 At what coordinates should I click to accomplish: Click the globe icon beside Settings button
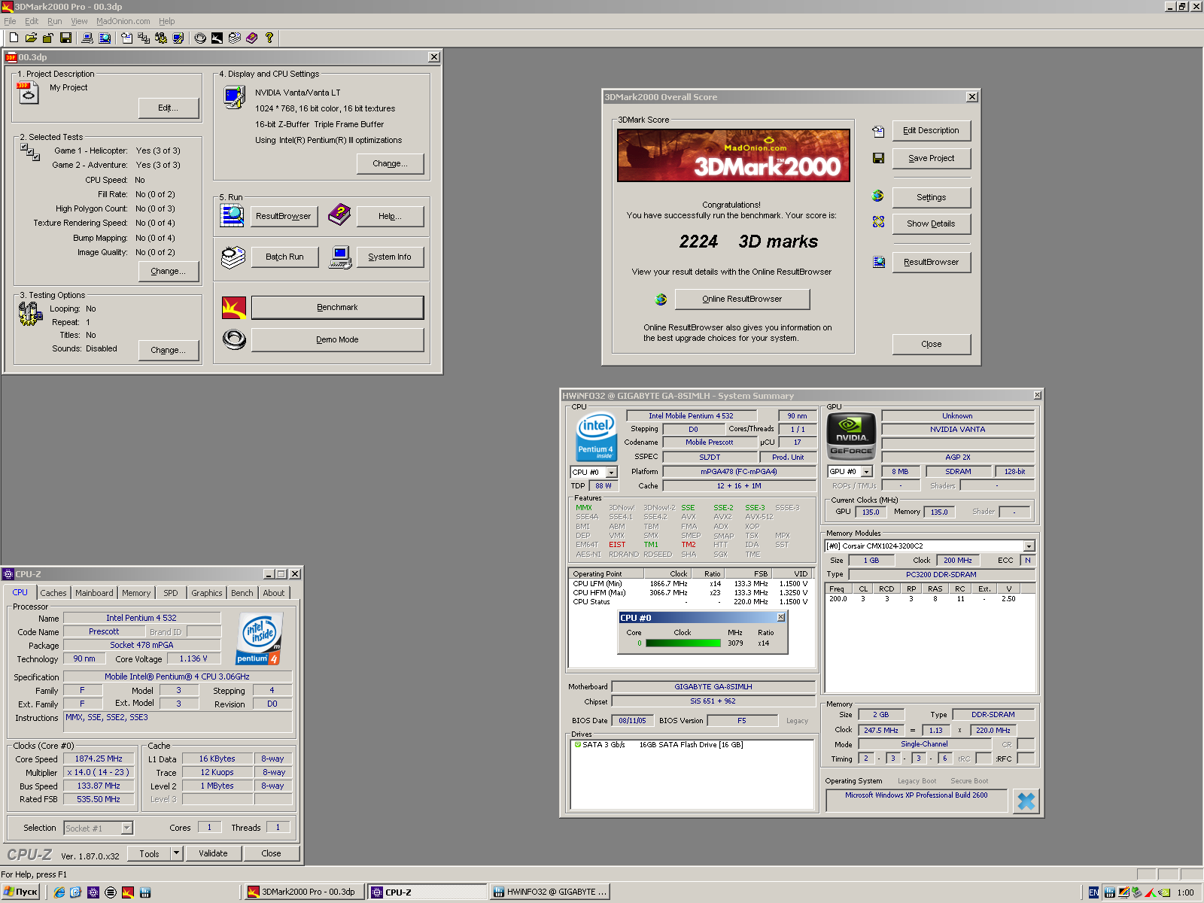878,196
